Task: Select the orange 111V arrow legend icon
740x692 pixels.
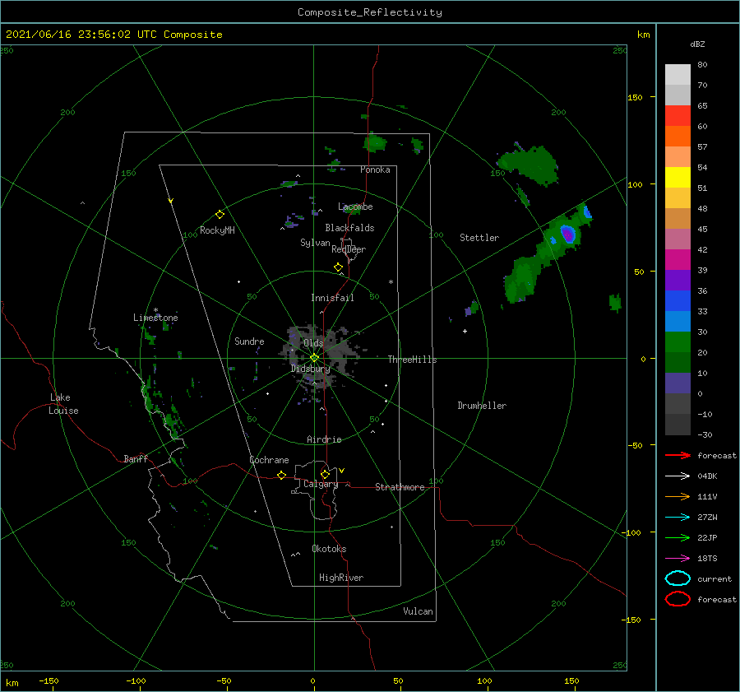Action: coord(678,496)
